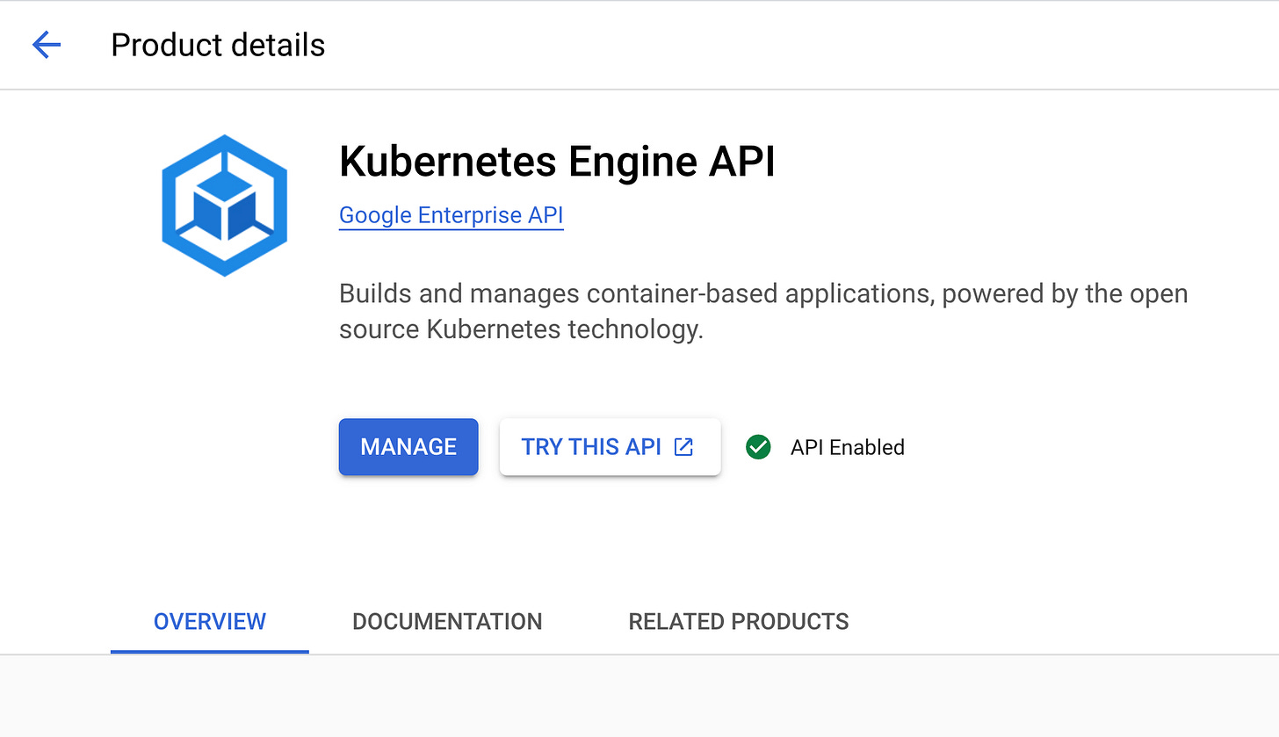Click the Kubernetes Engine API heading
This screenshot has width=1279, height=737.
click(x=557, y=162)
